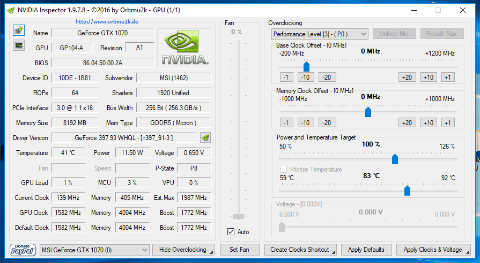Click the GPU value GP104-A
Image resolution: width=480 pixels, height=263 pixels.
pos(72,48)
